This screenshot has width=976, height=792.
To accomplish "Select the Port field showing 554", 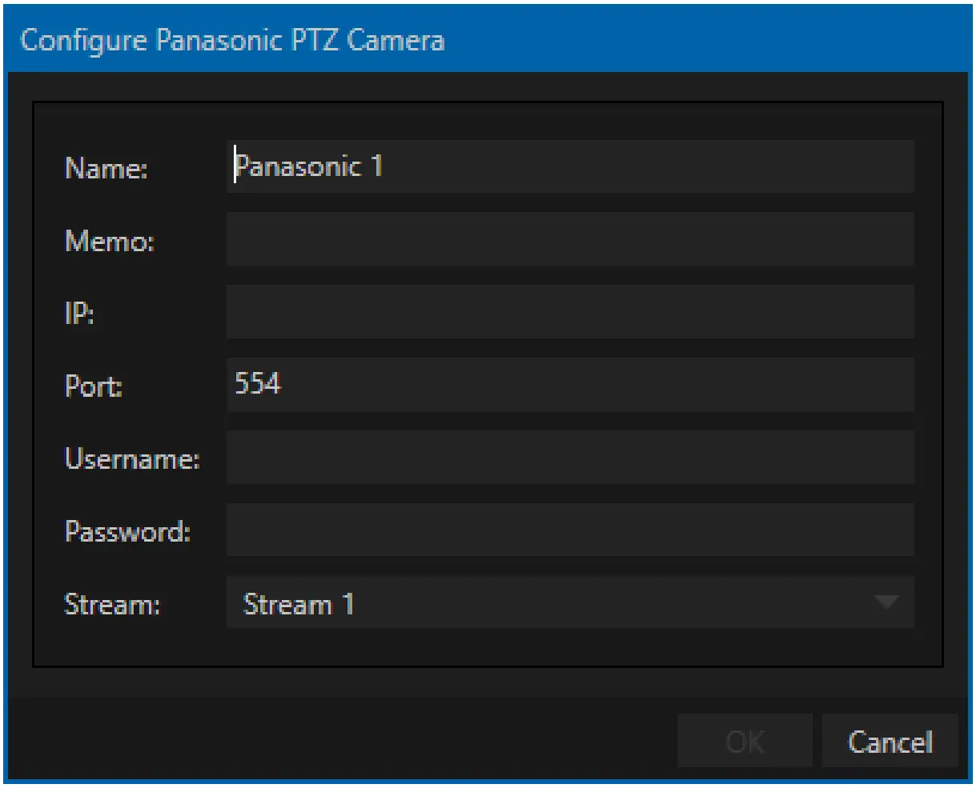I will [x=571, y=385].
